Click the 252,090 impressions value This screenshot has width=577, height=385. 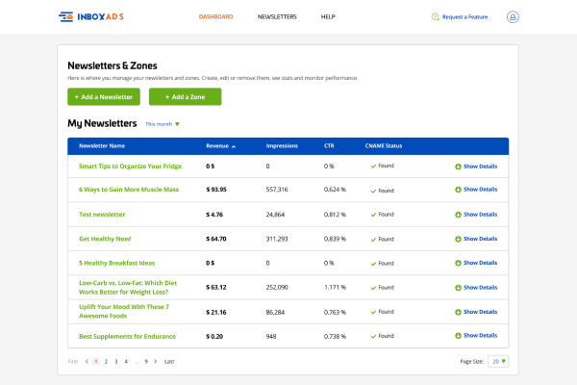coord(277,288)
